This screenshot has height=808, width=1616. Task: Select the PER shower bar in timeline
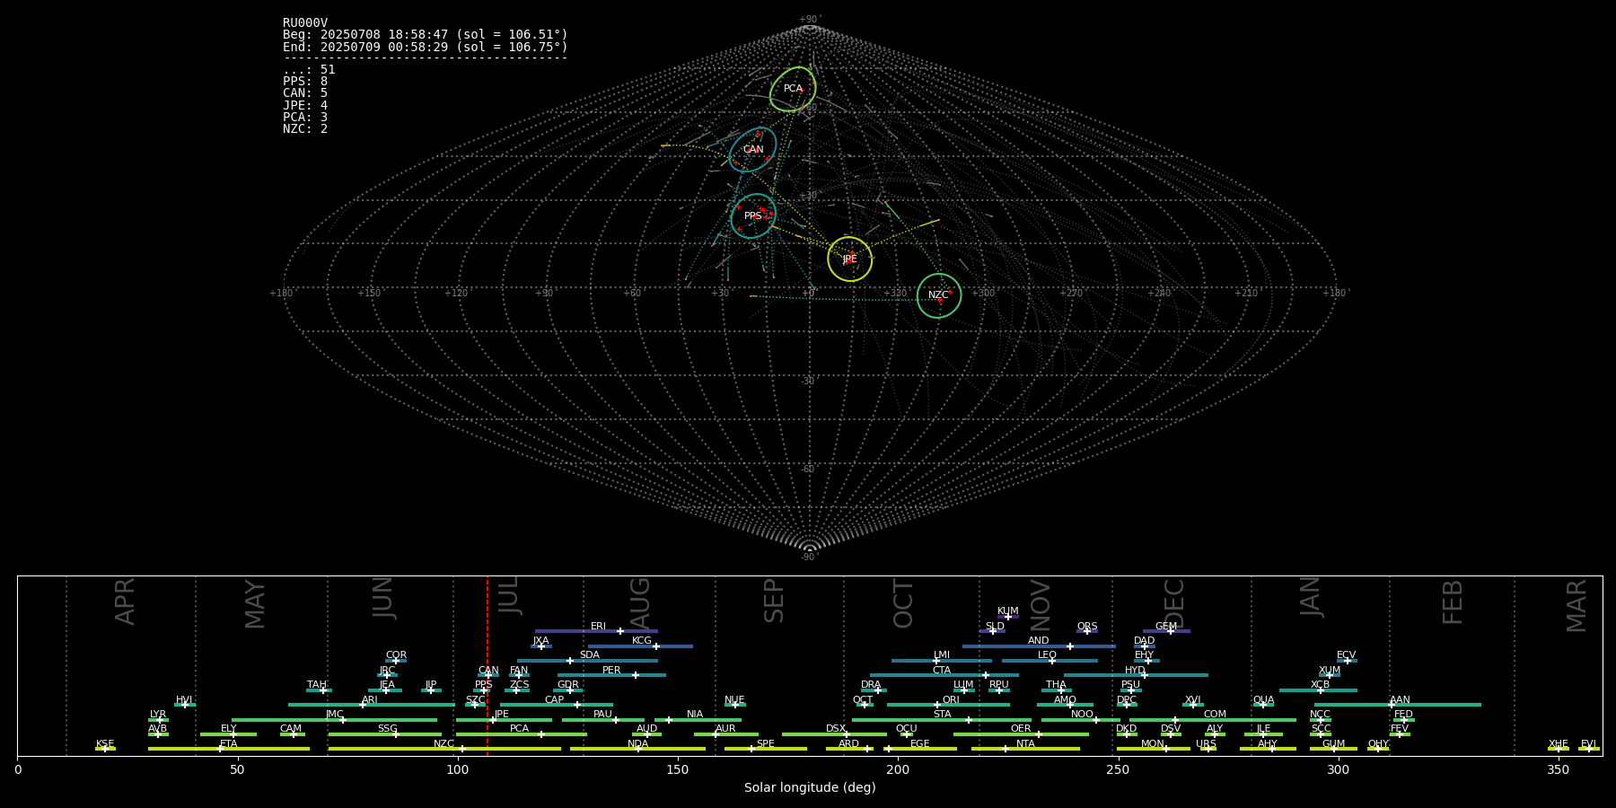611,675
